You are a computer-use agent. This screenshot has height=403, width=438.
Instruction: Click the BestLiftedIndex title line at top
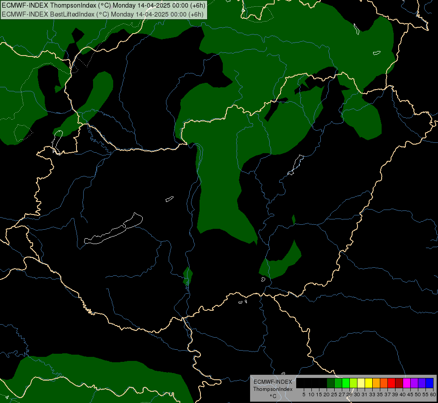(x=102, y=14)
